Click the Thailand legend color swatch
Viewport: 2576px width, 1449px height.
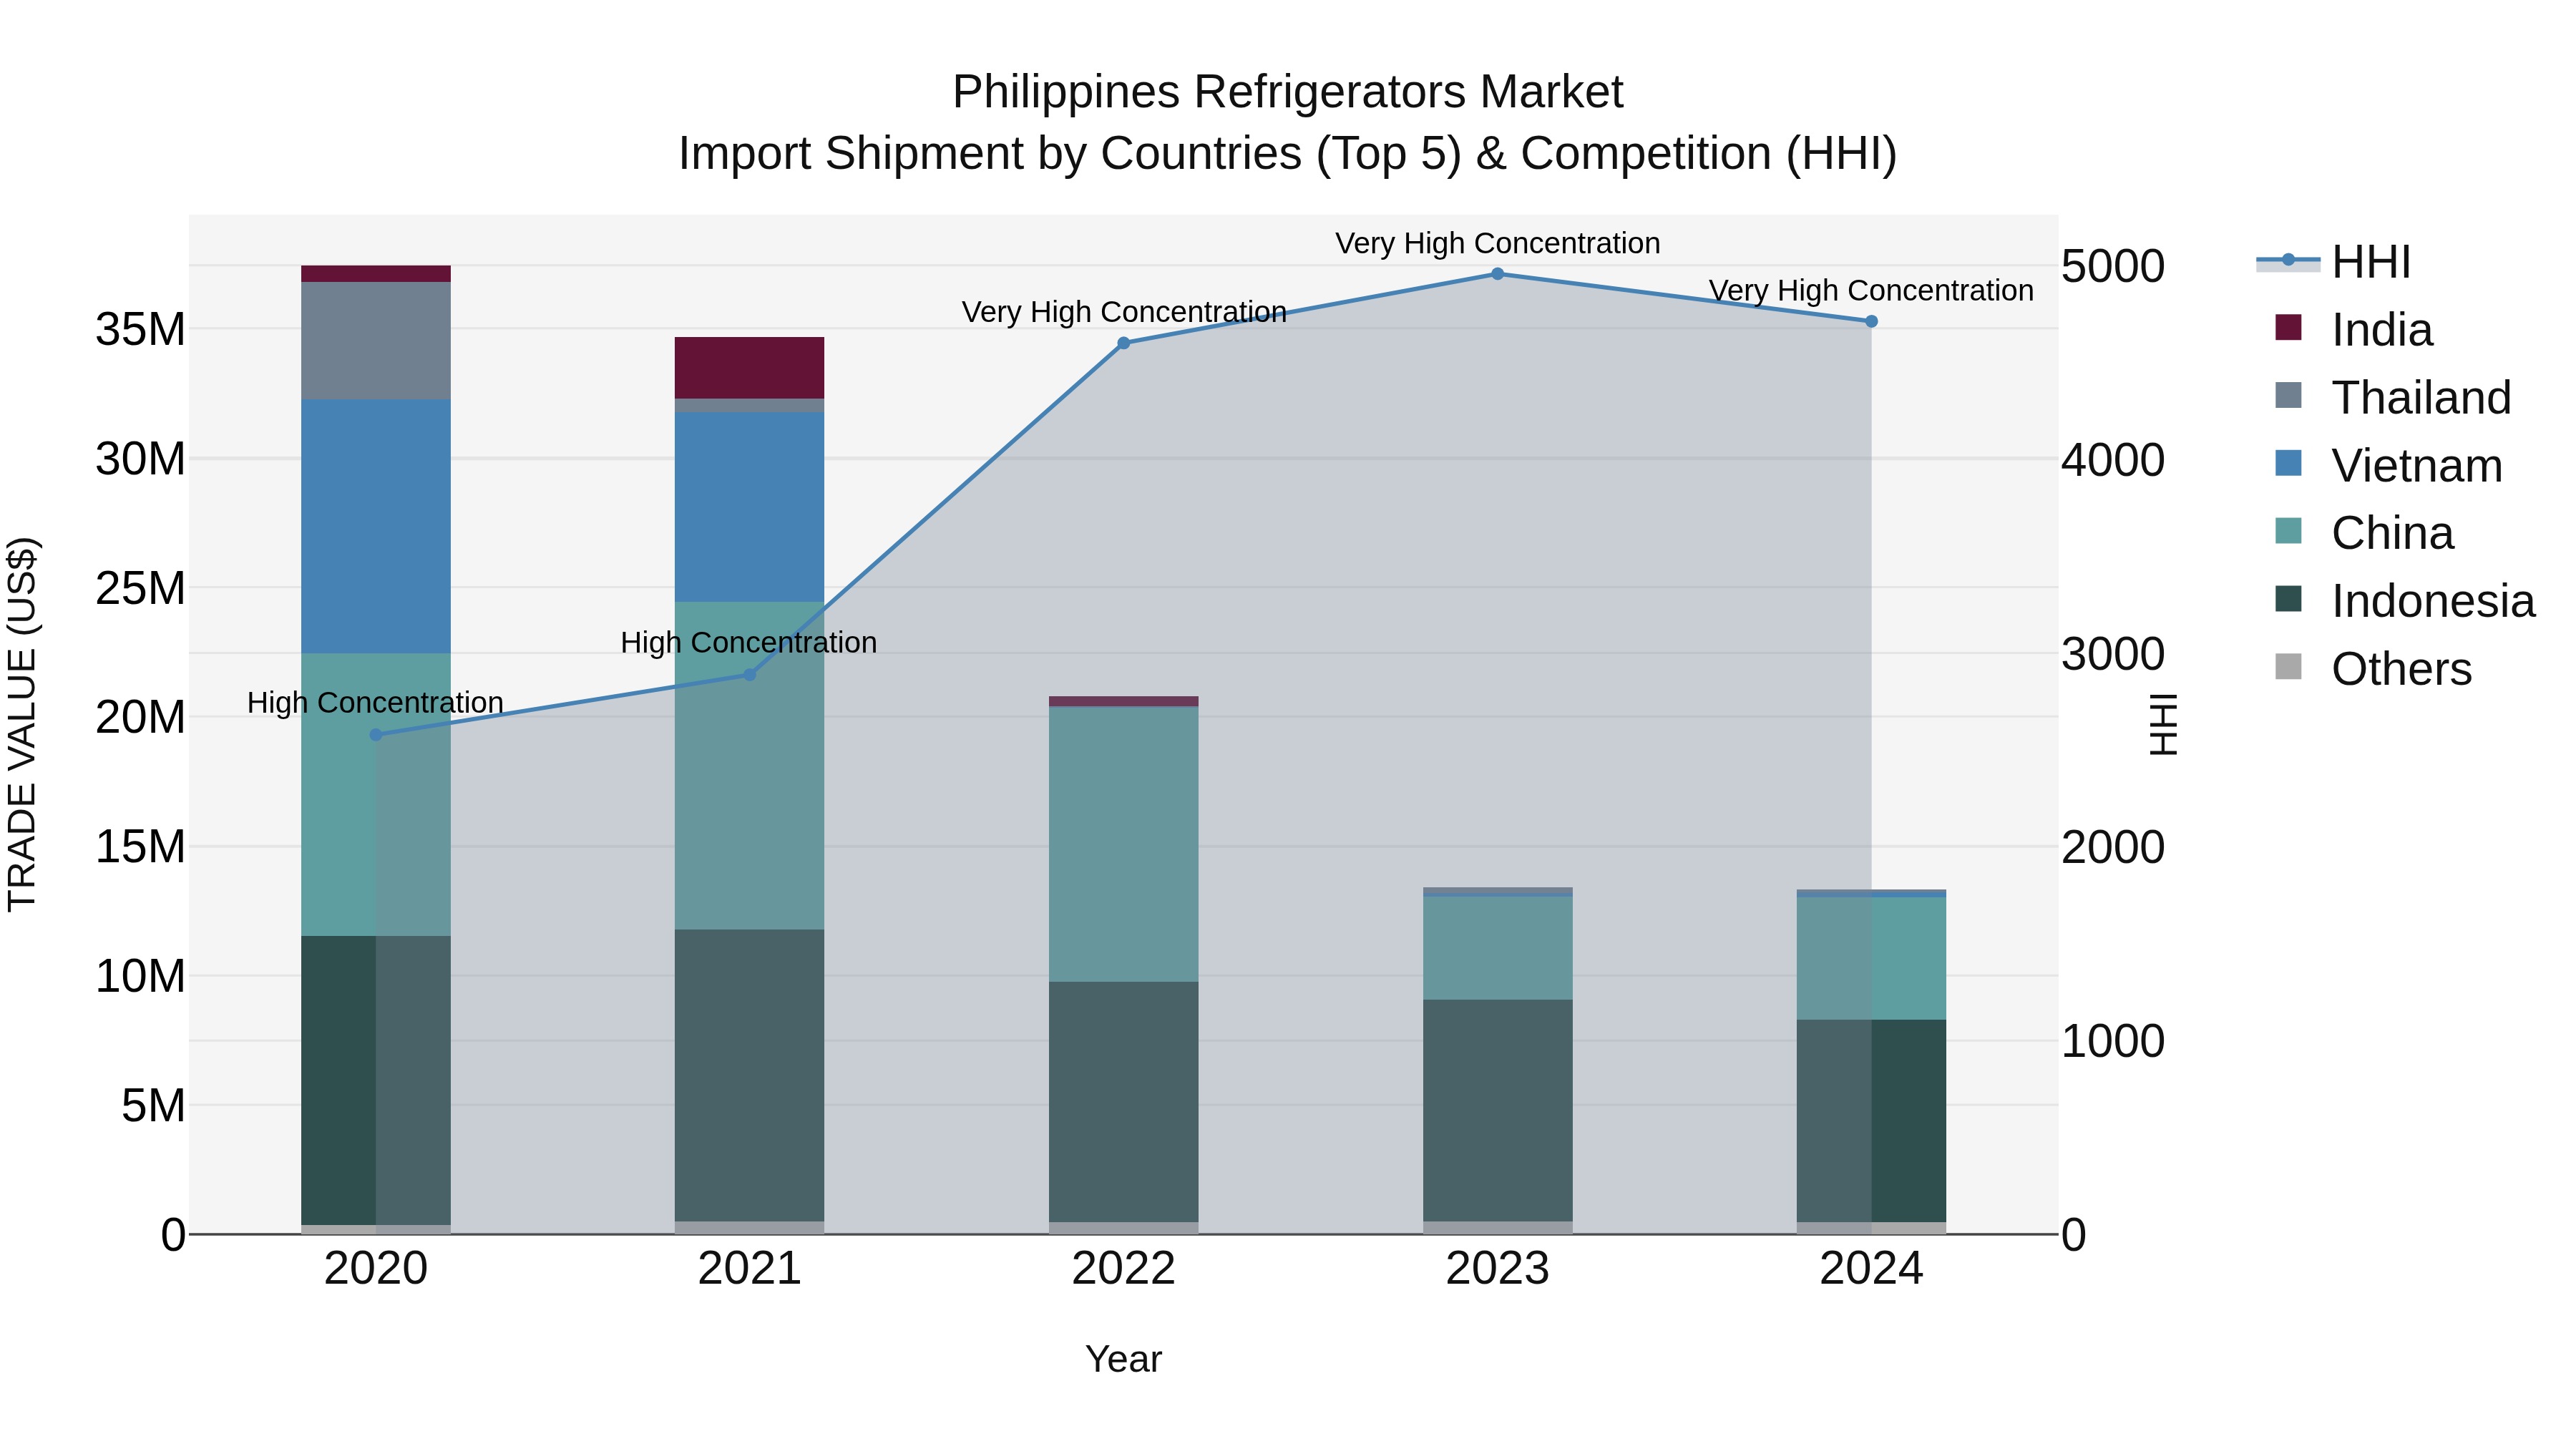tap(2288, 396)
